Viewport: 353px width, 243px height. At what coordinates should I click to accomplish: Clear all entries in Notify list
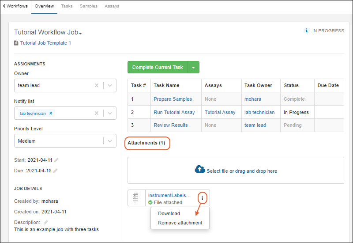tap(97, 114)
